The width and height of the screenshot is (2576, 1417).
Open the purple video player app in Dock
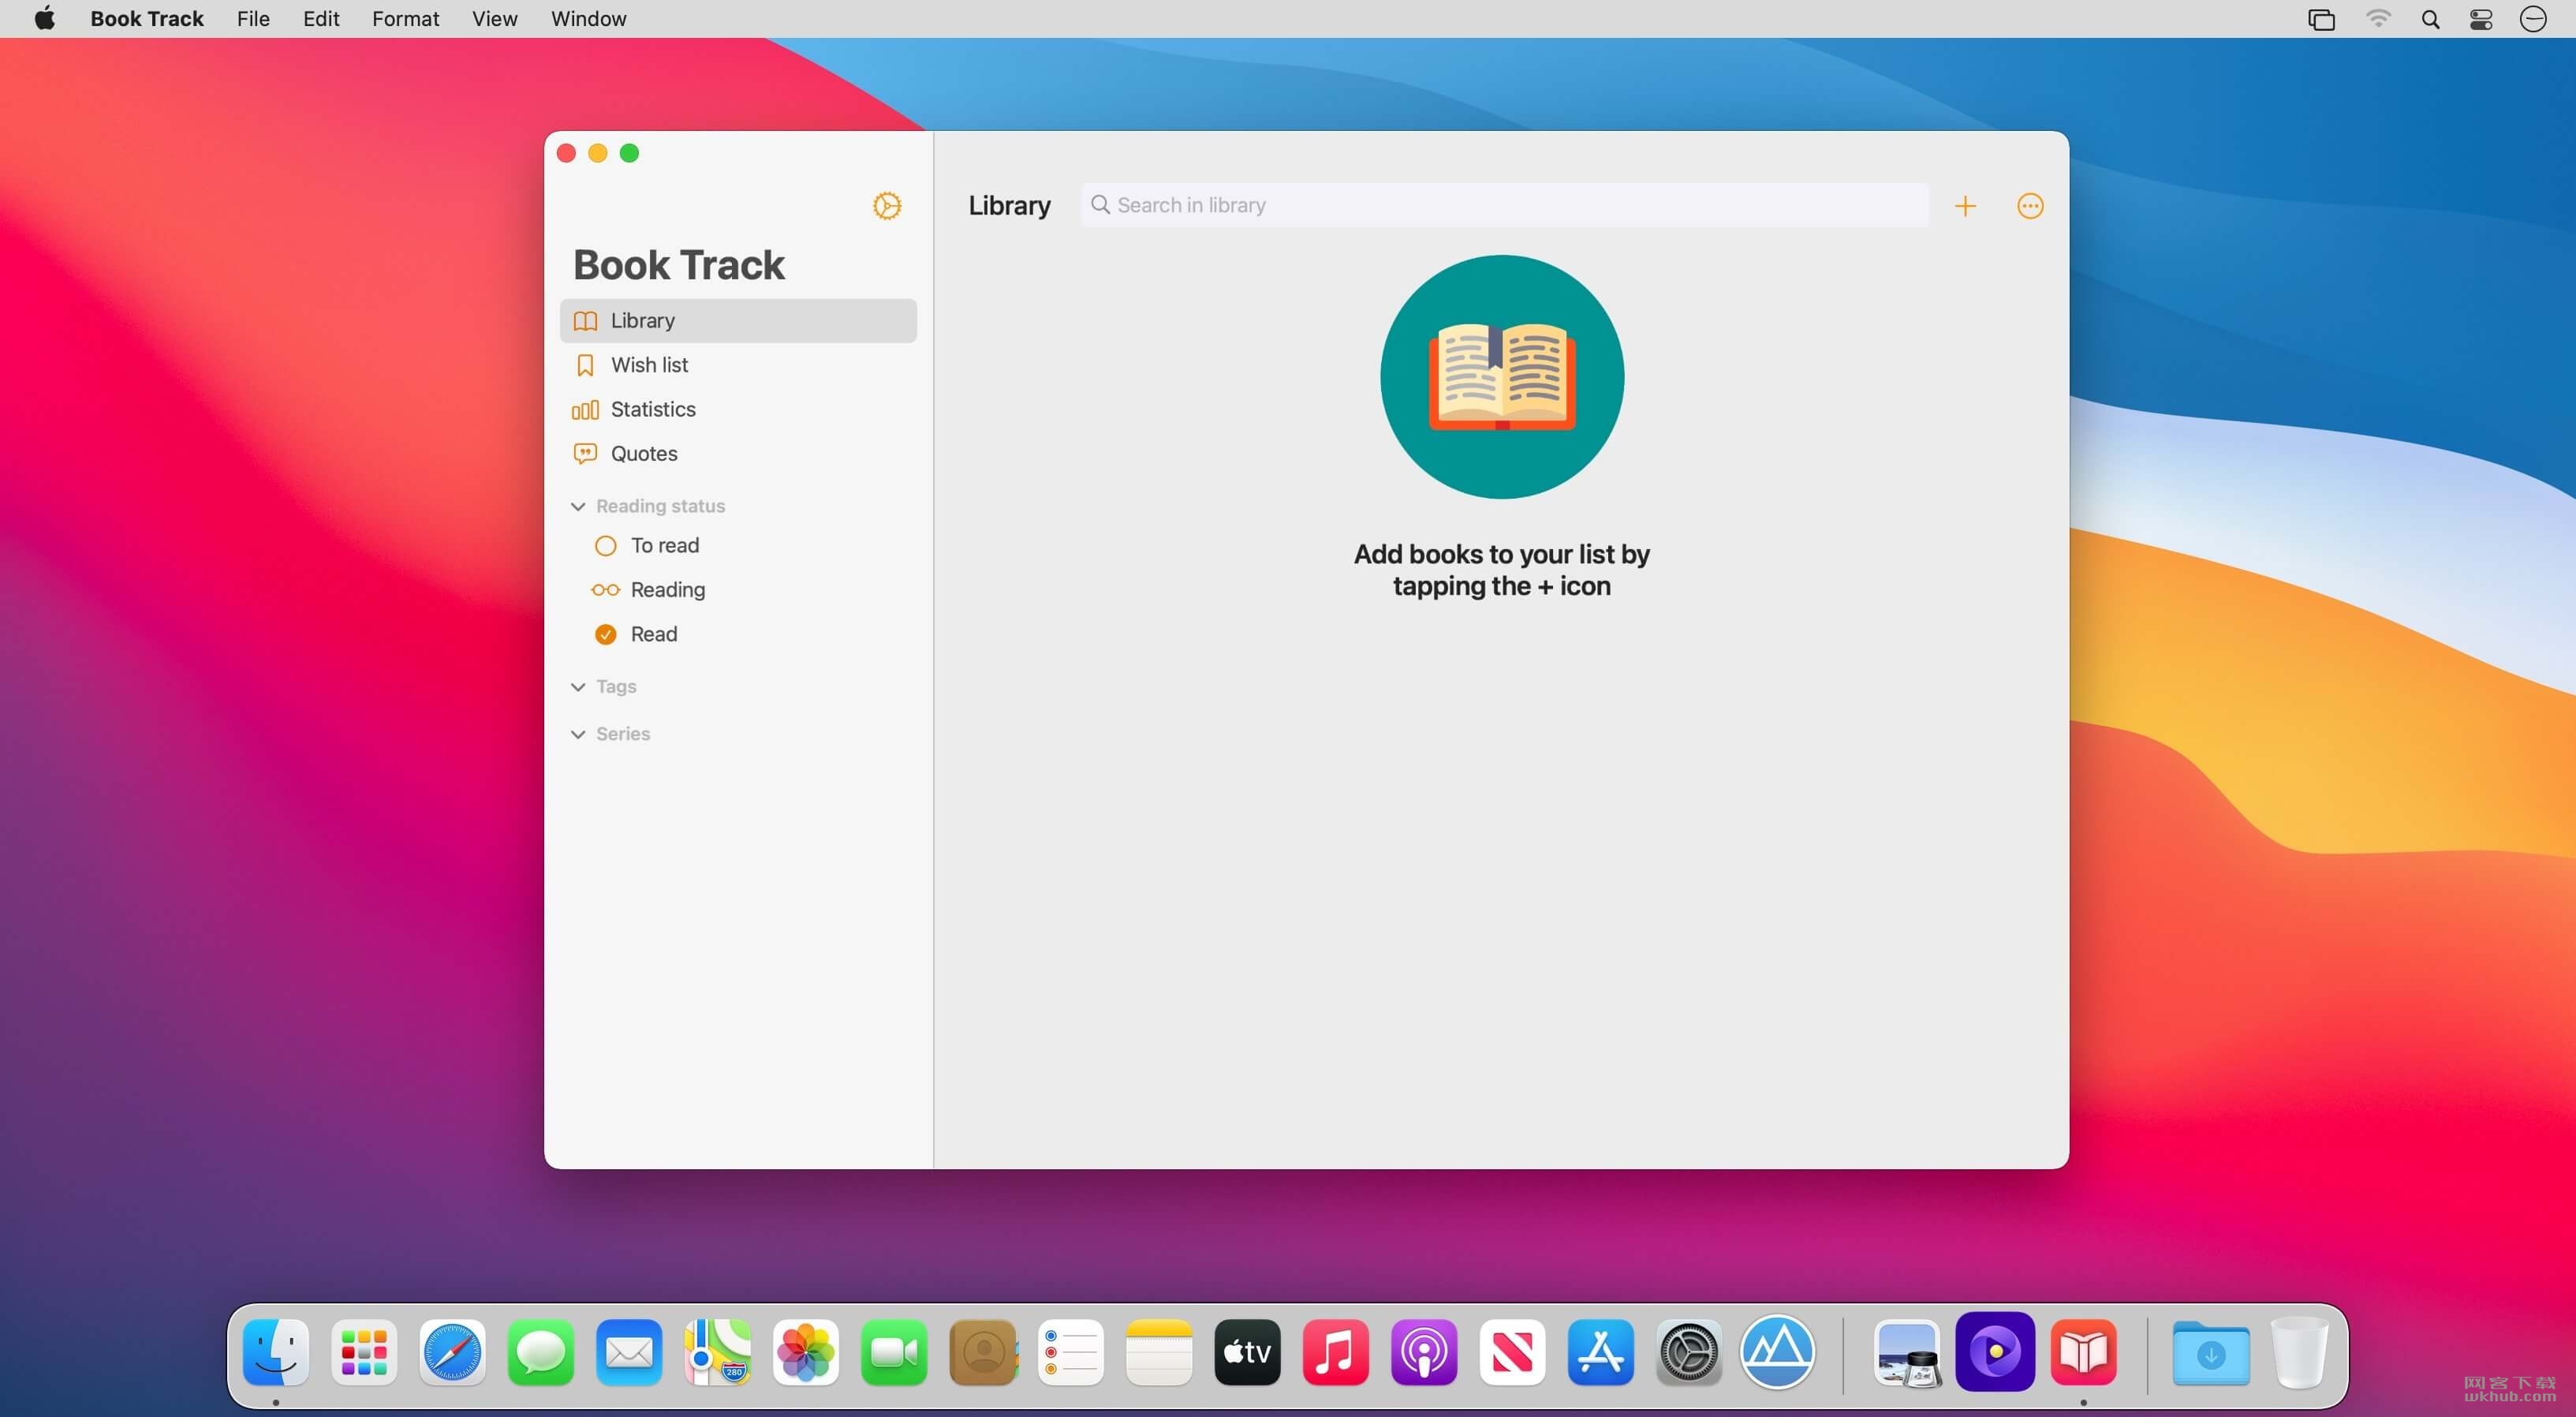coord(1995,1352)
